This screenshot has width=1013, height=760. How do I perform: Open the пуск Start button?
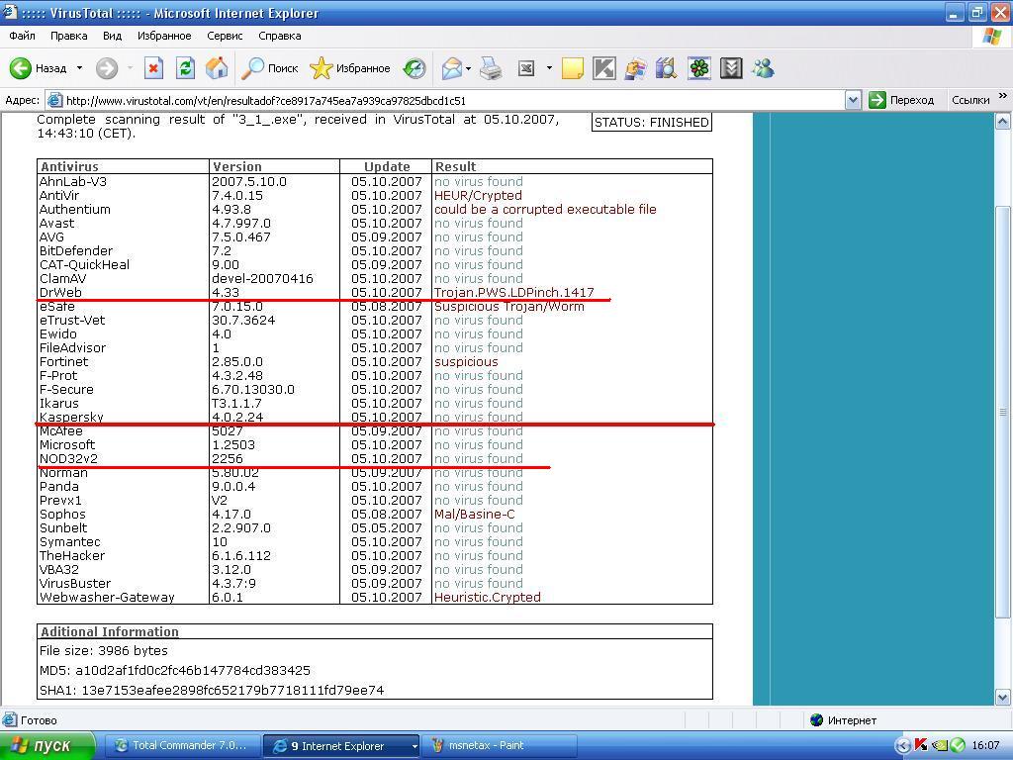(47, 746)
